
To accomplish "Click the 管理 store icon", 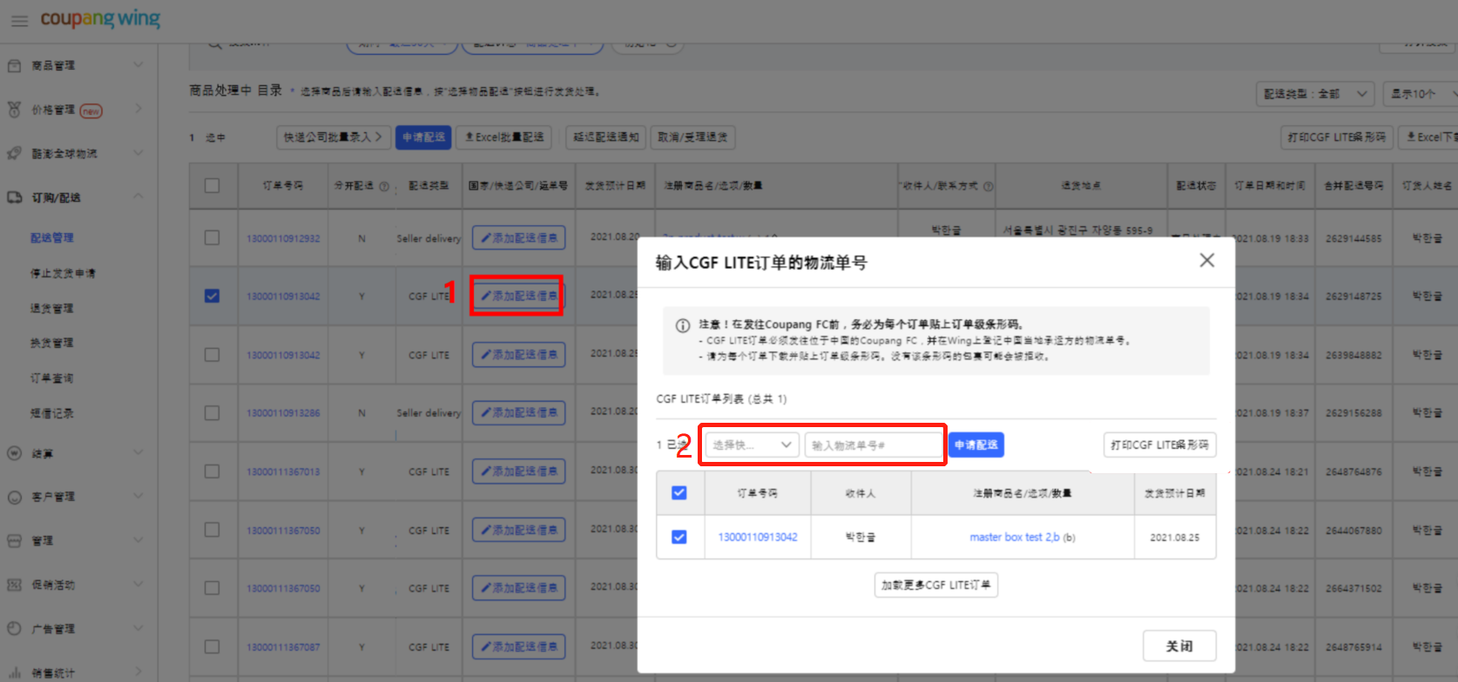I will pos(14,540).
